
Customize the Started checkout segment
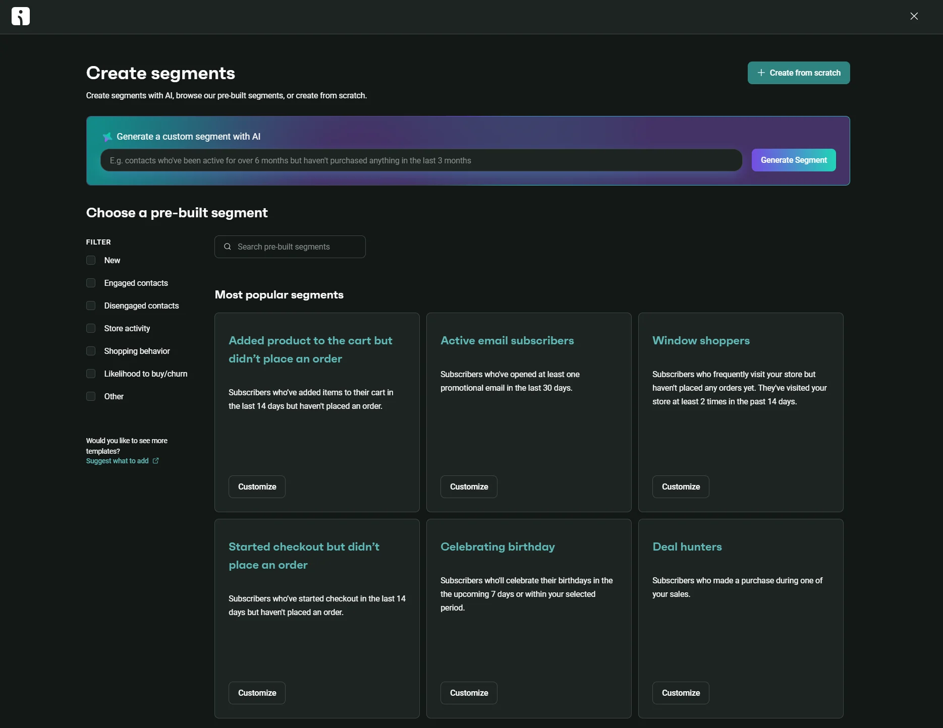point(257,693)
